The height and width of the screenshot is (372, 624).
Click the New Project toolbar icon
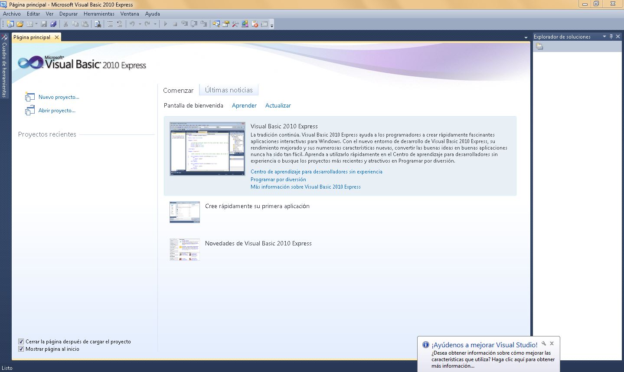10,24
